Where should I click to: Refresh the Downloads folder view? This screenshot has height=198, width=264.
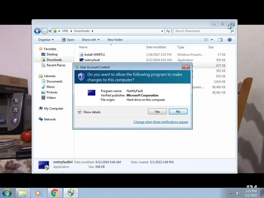(168, 31)
